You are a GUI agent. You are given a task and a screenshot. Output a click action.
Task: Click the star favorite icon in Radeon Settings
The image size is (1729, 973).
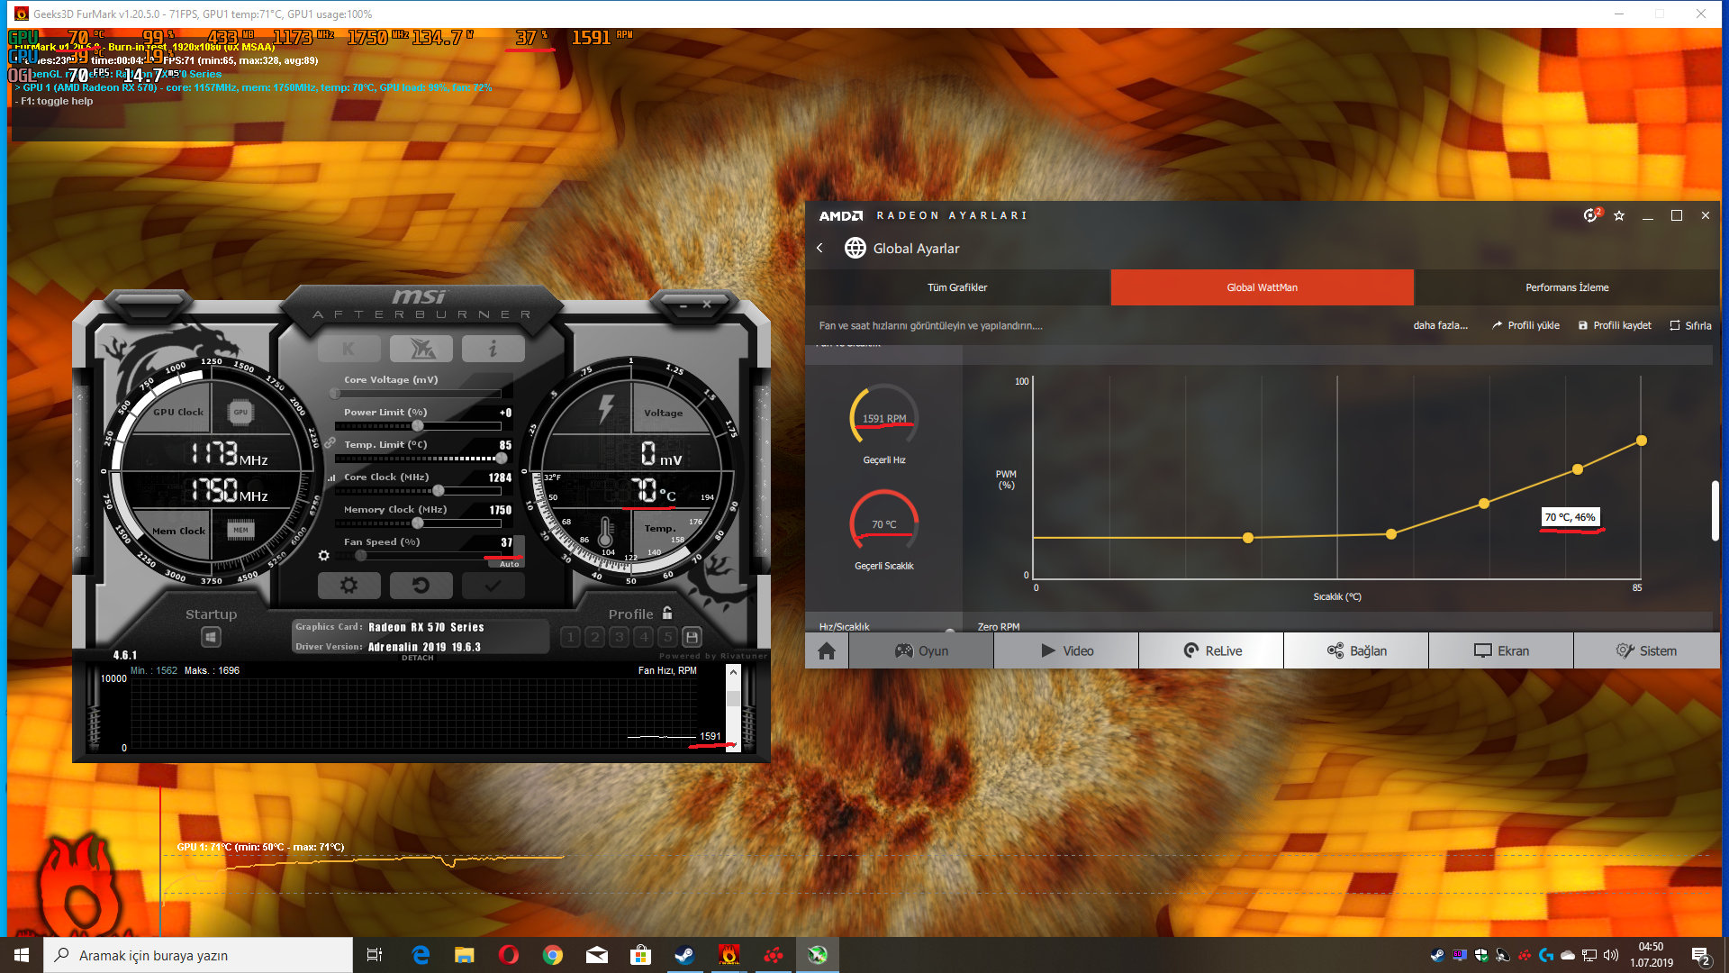click(x=1619, y=215)
